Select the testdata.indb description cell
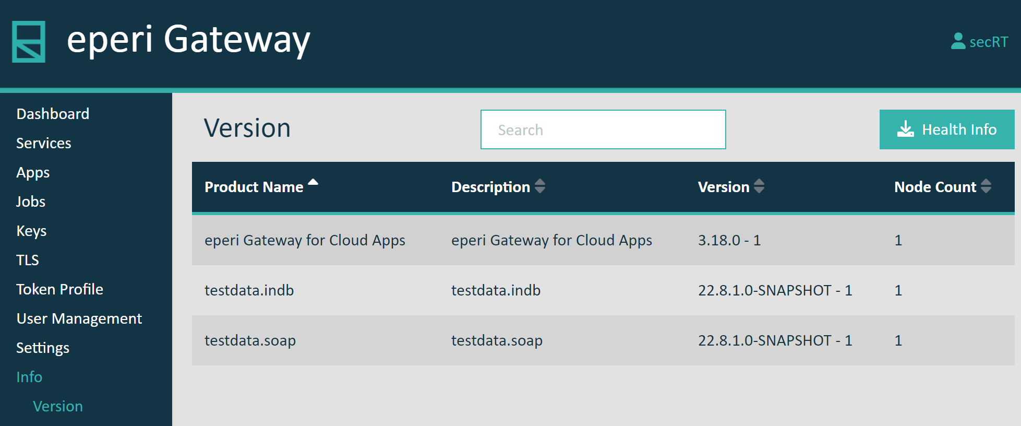The height and width of the screenshot is (426, 1021). coord(496,290)
